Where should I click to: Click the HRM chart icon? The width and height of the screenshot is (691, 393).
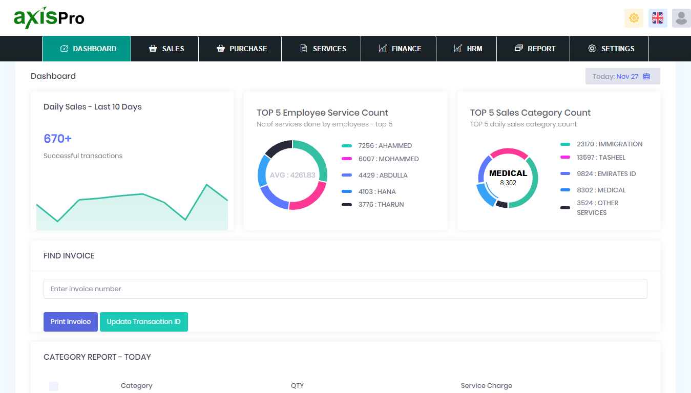pos(458,49)
